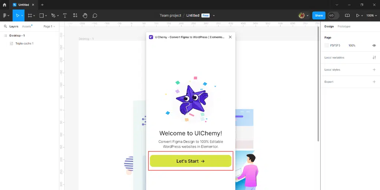Viewport: 380px width, 190px height.
Task: Switch to the Assets tab
Action: [x=27, y=26]
